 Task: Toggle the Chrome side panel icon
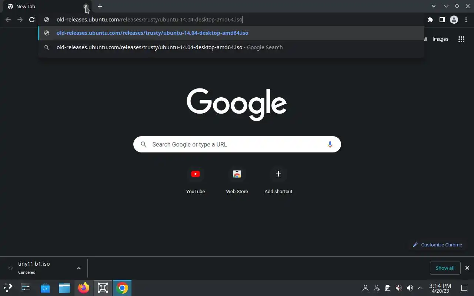tap(442, 20)
